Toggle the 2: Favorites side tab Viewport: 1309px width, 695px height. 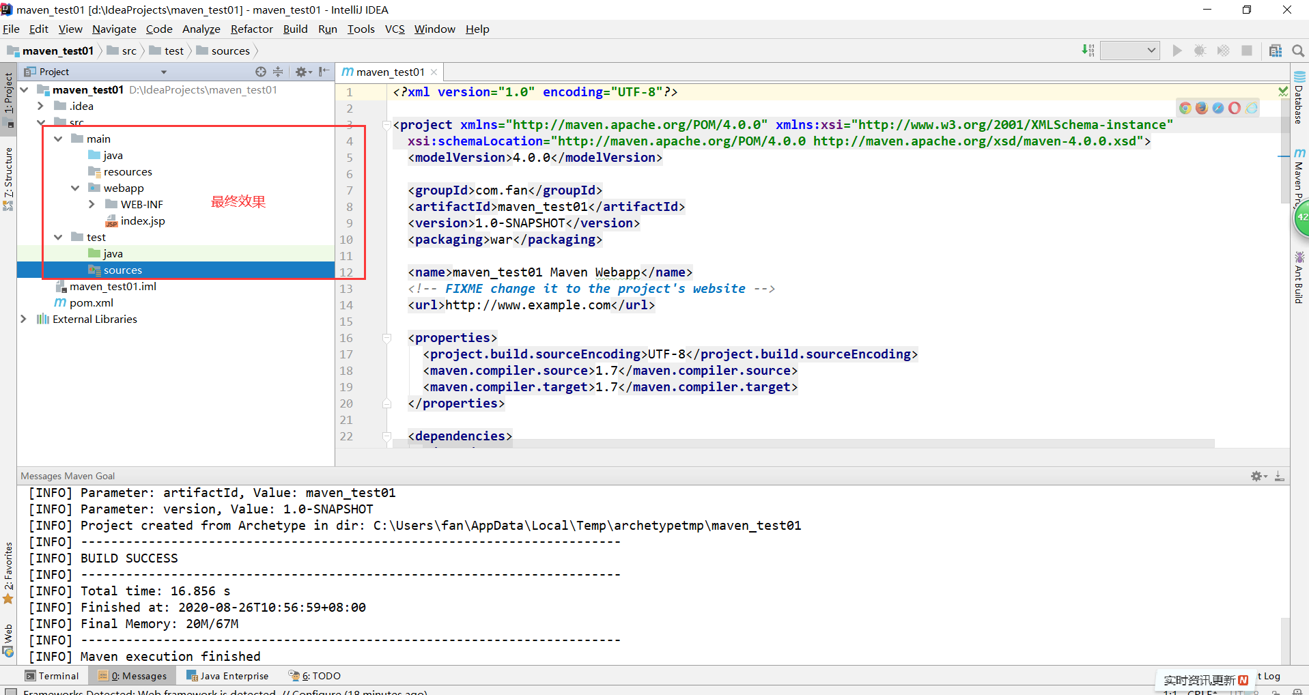coord(8,572)
